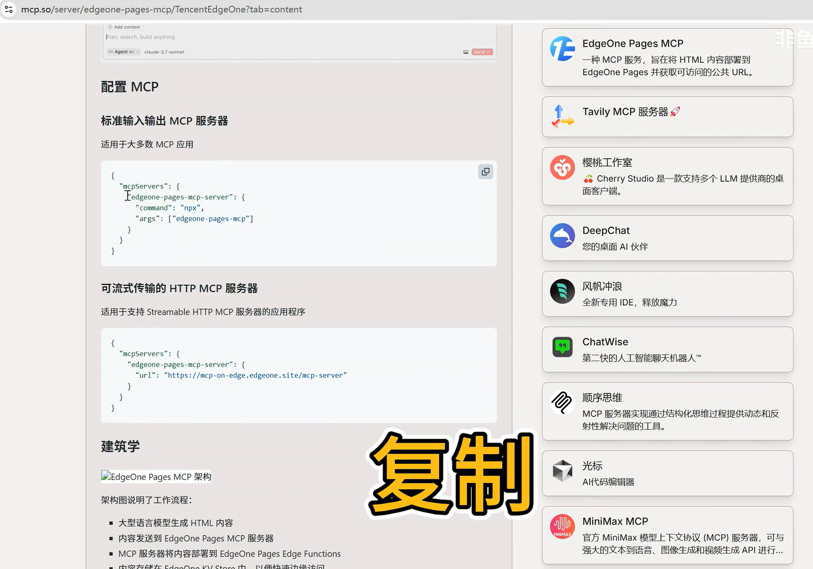This screenshot has width=813, height=569.
Task: Click the site information icon in address bar
Action: click(9, 9)
